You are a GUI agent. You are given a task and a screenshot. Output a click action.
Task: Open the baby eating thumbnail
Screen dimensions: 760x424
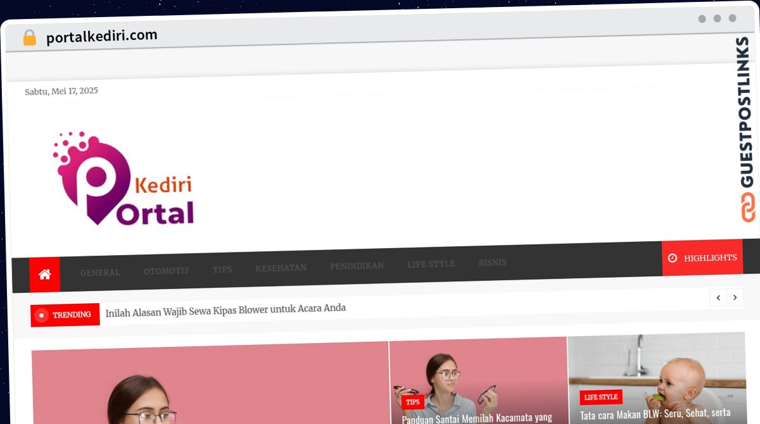pyautogui.click(x=657, y=378)
